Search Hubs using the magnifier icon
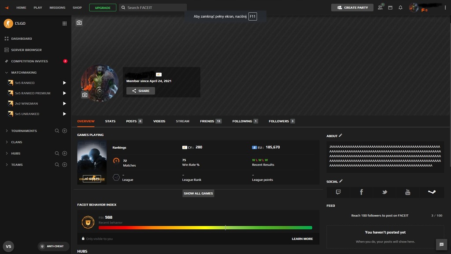Image resolution: width=451 pixels, height=254 pixels. [x=57, y=153]
